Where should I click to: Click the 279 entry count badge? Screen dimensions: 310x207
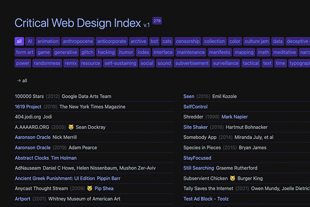coord(157,21)
